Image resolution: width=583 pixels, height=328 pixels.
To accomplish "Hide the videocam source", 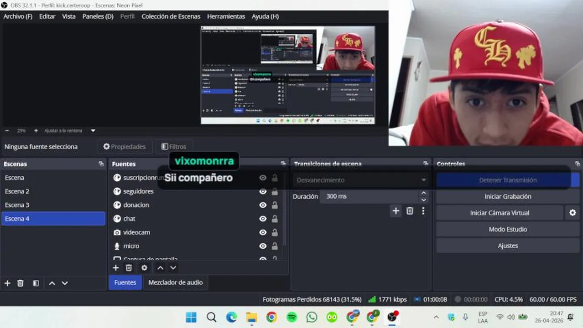I will click(x=263, y=232).
